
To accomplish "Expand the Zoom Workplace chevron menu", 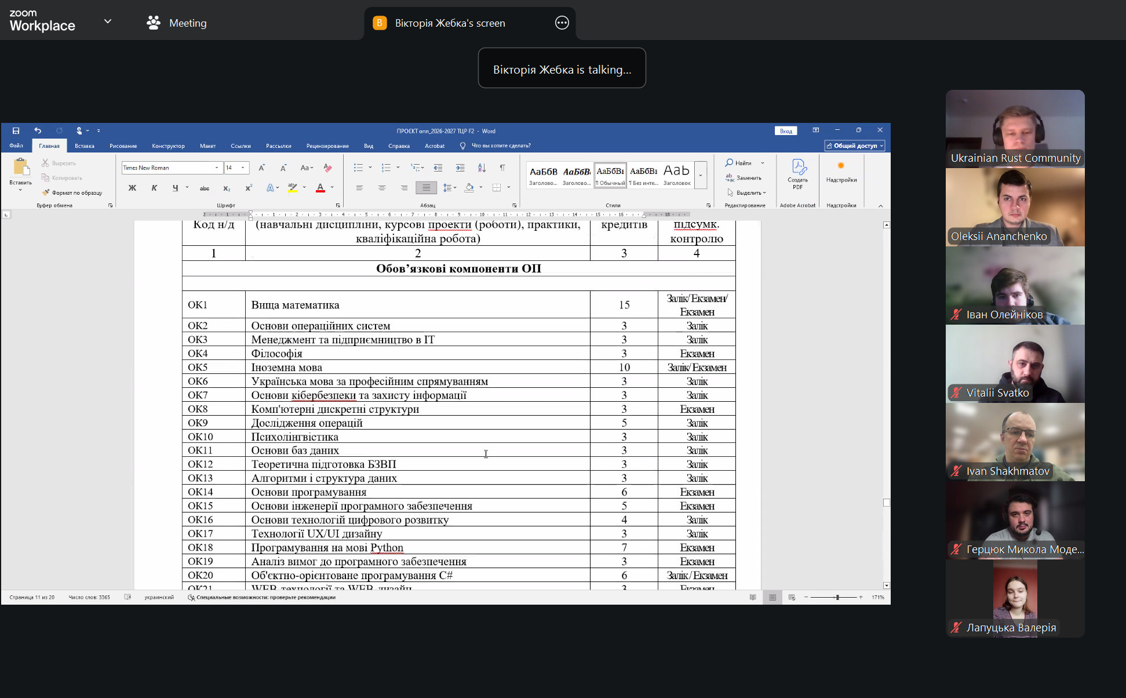I will 107,21.
